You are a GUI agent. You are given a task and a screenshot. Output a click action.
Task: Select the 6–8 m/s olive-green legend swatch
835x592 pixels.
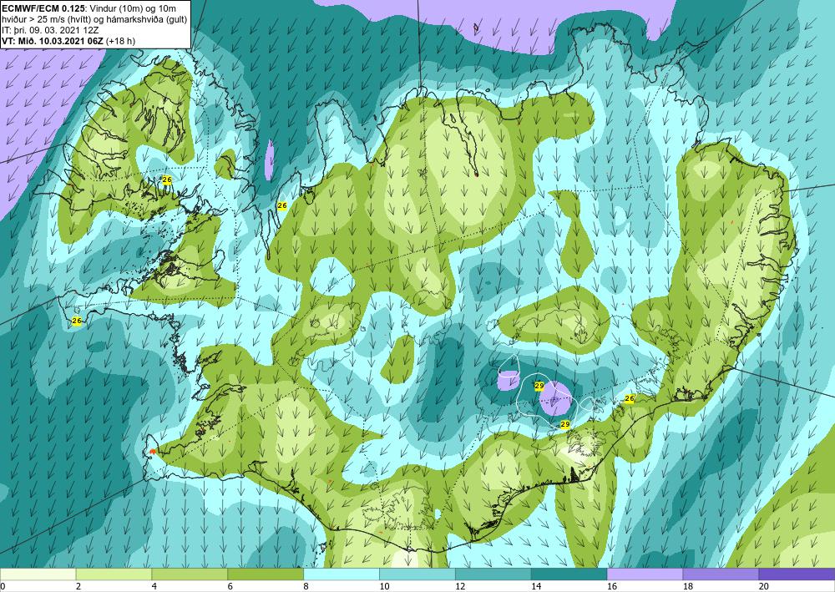[266, 574]
